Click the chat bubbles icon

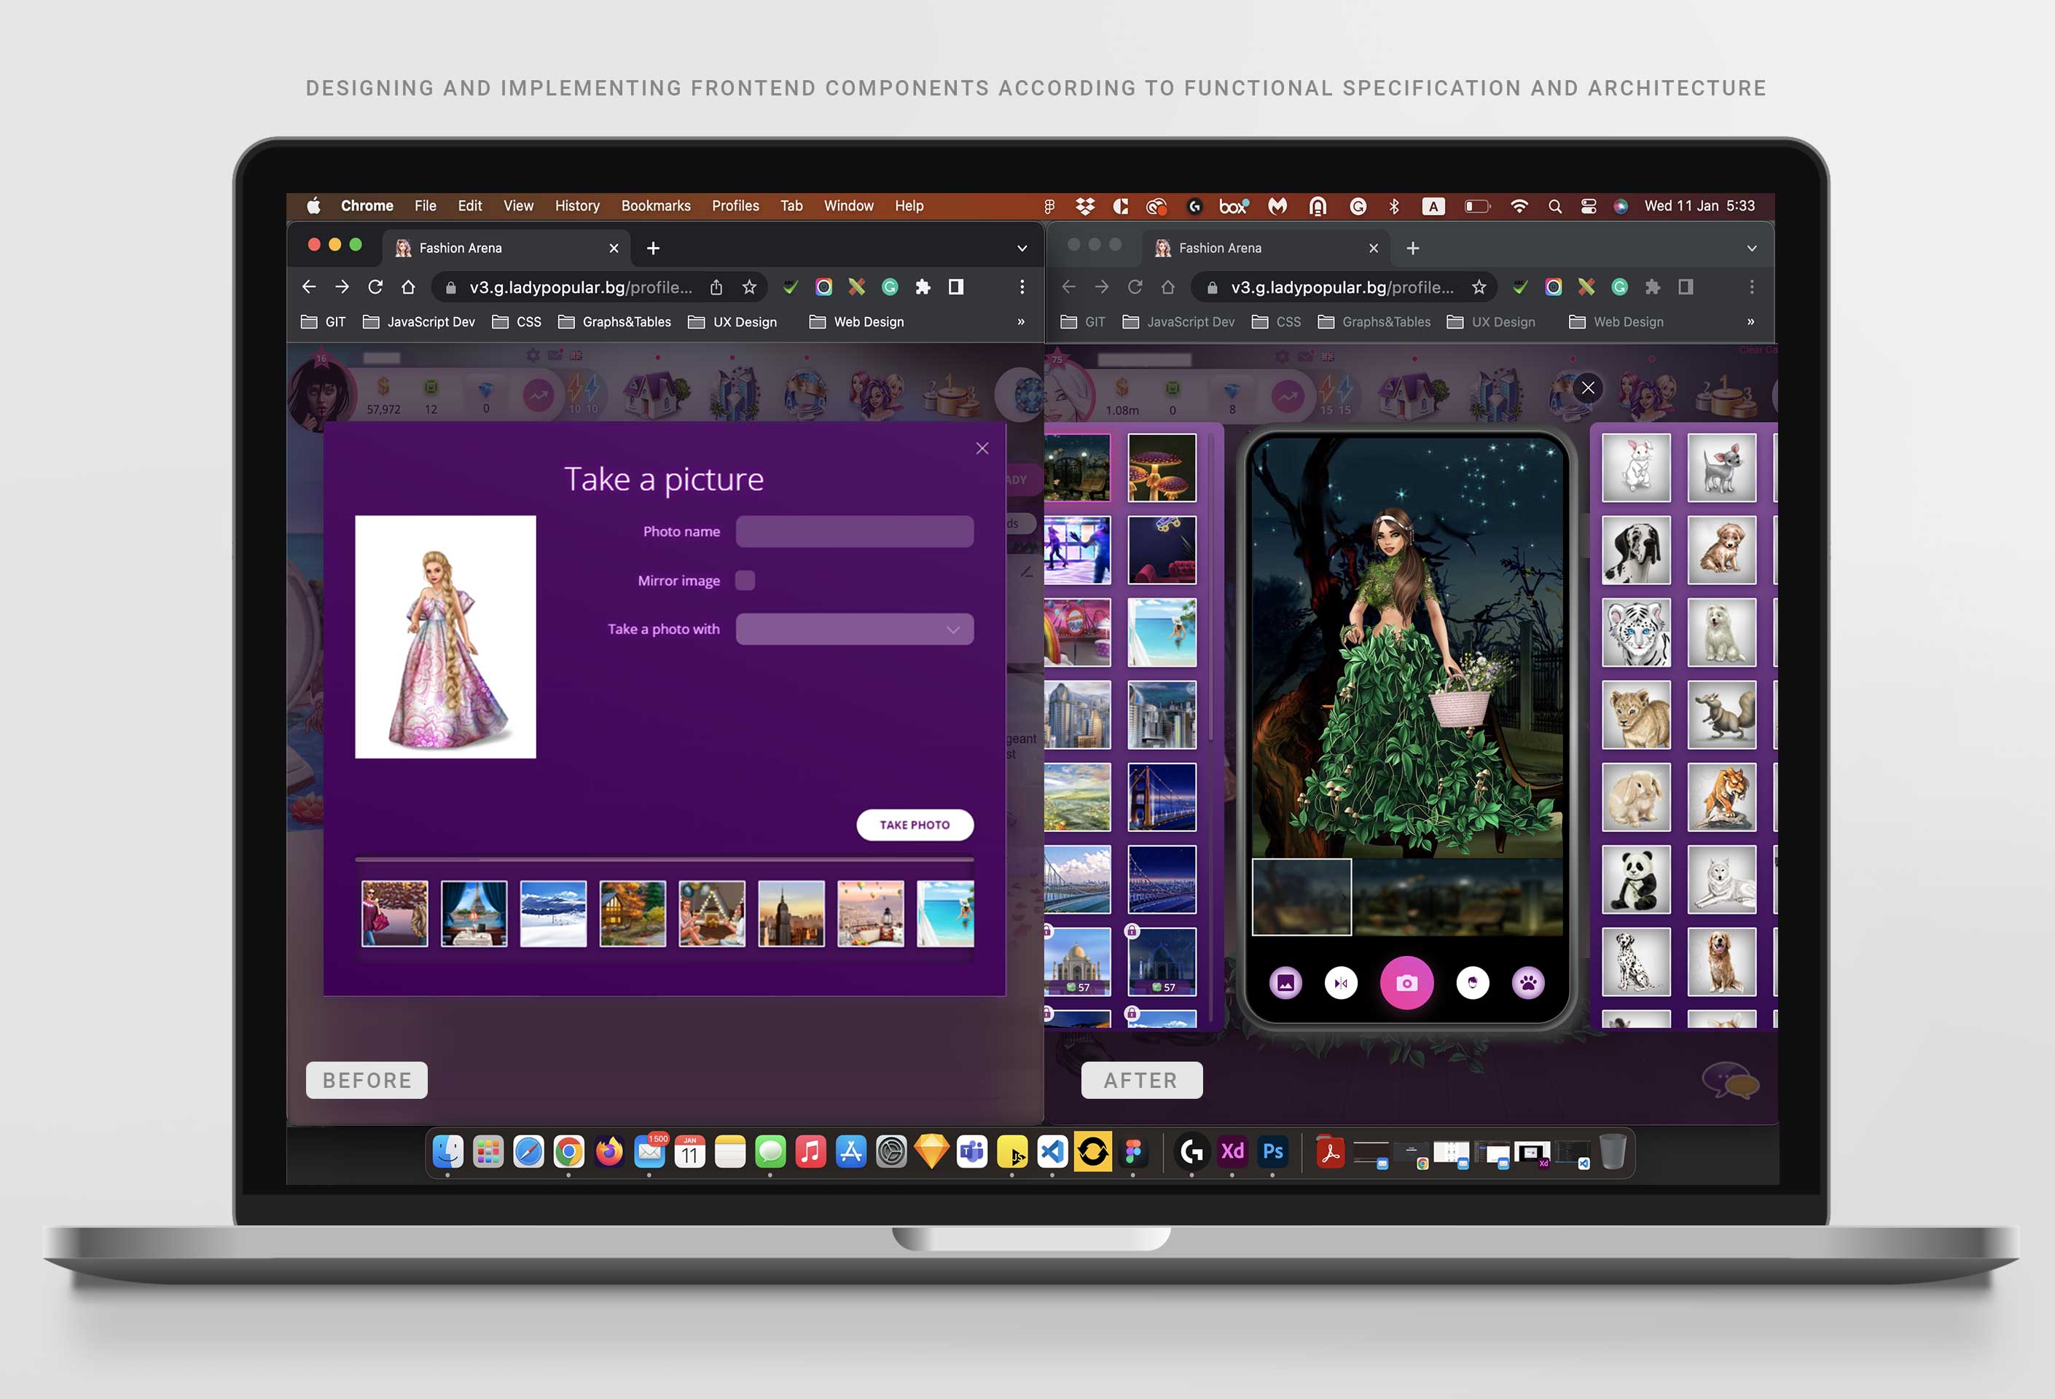1729,1081
